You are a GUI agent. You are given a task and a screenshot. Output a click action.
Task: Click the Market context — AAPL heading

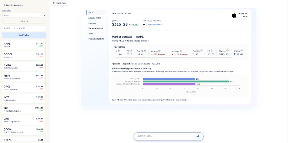128,37
